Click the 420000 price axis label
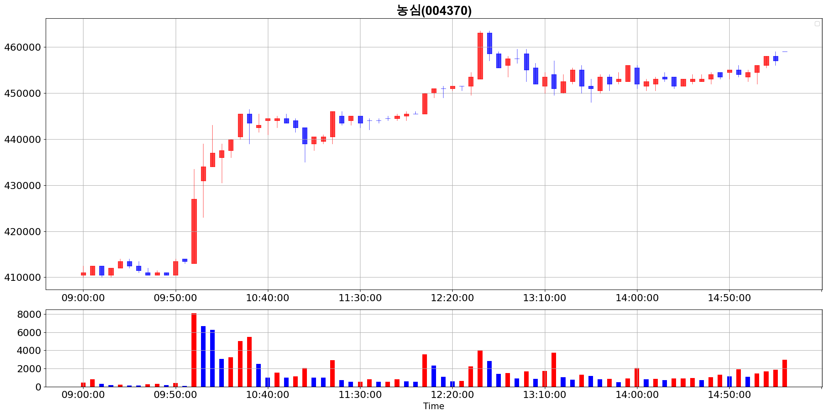The height and width of the screenshot is (415, 826). [22, 232]
